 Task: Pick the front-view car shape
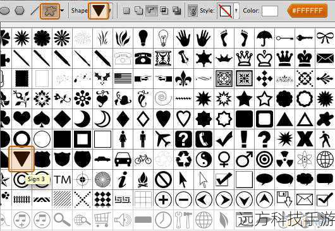[x=123, y=159]
